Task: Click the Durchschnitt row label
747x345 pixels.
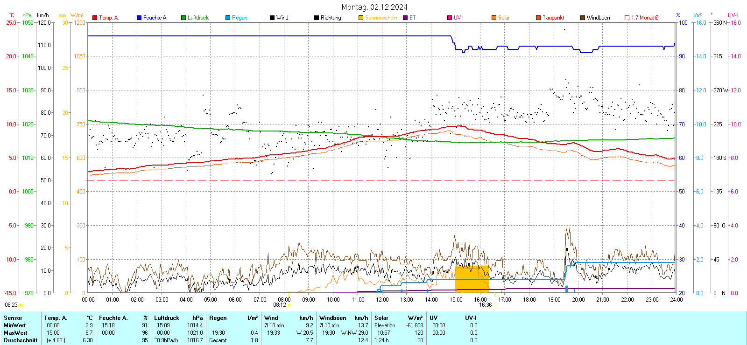Action: pyautogui.click(x=21, y=340)
